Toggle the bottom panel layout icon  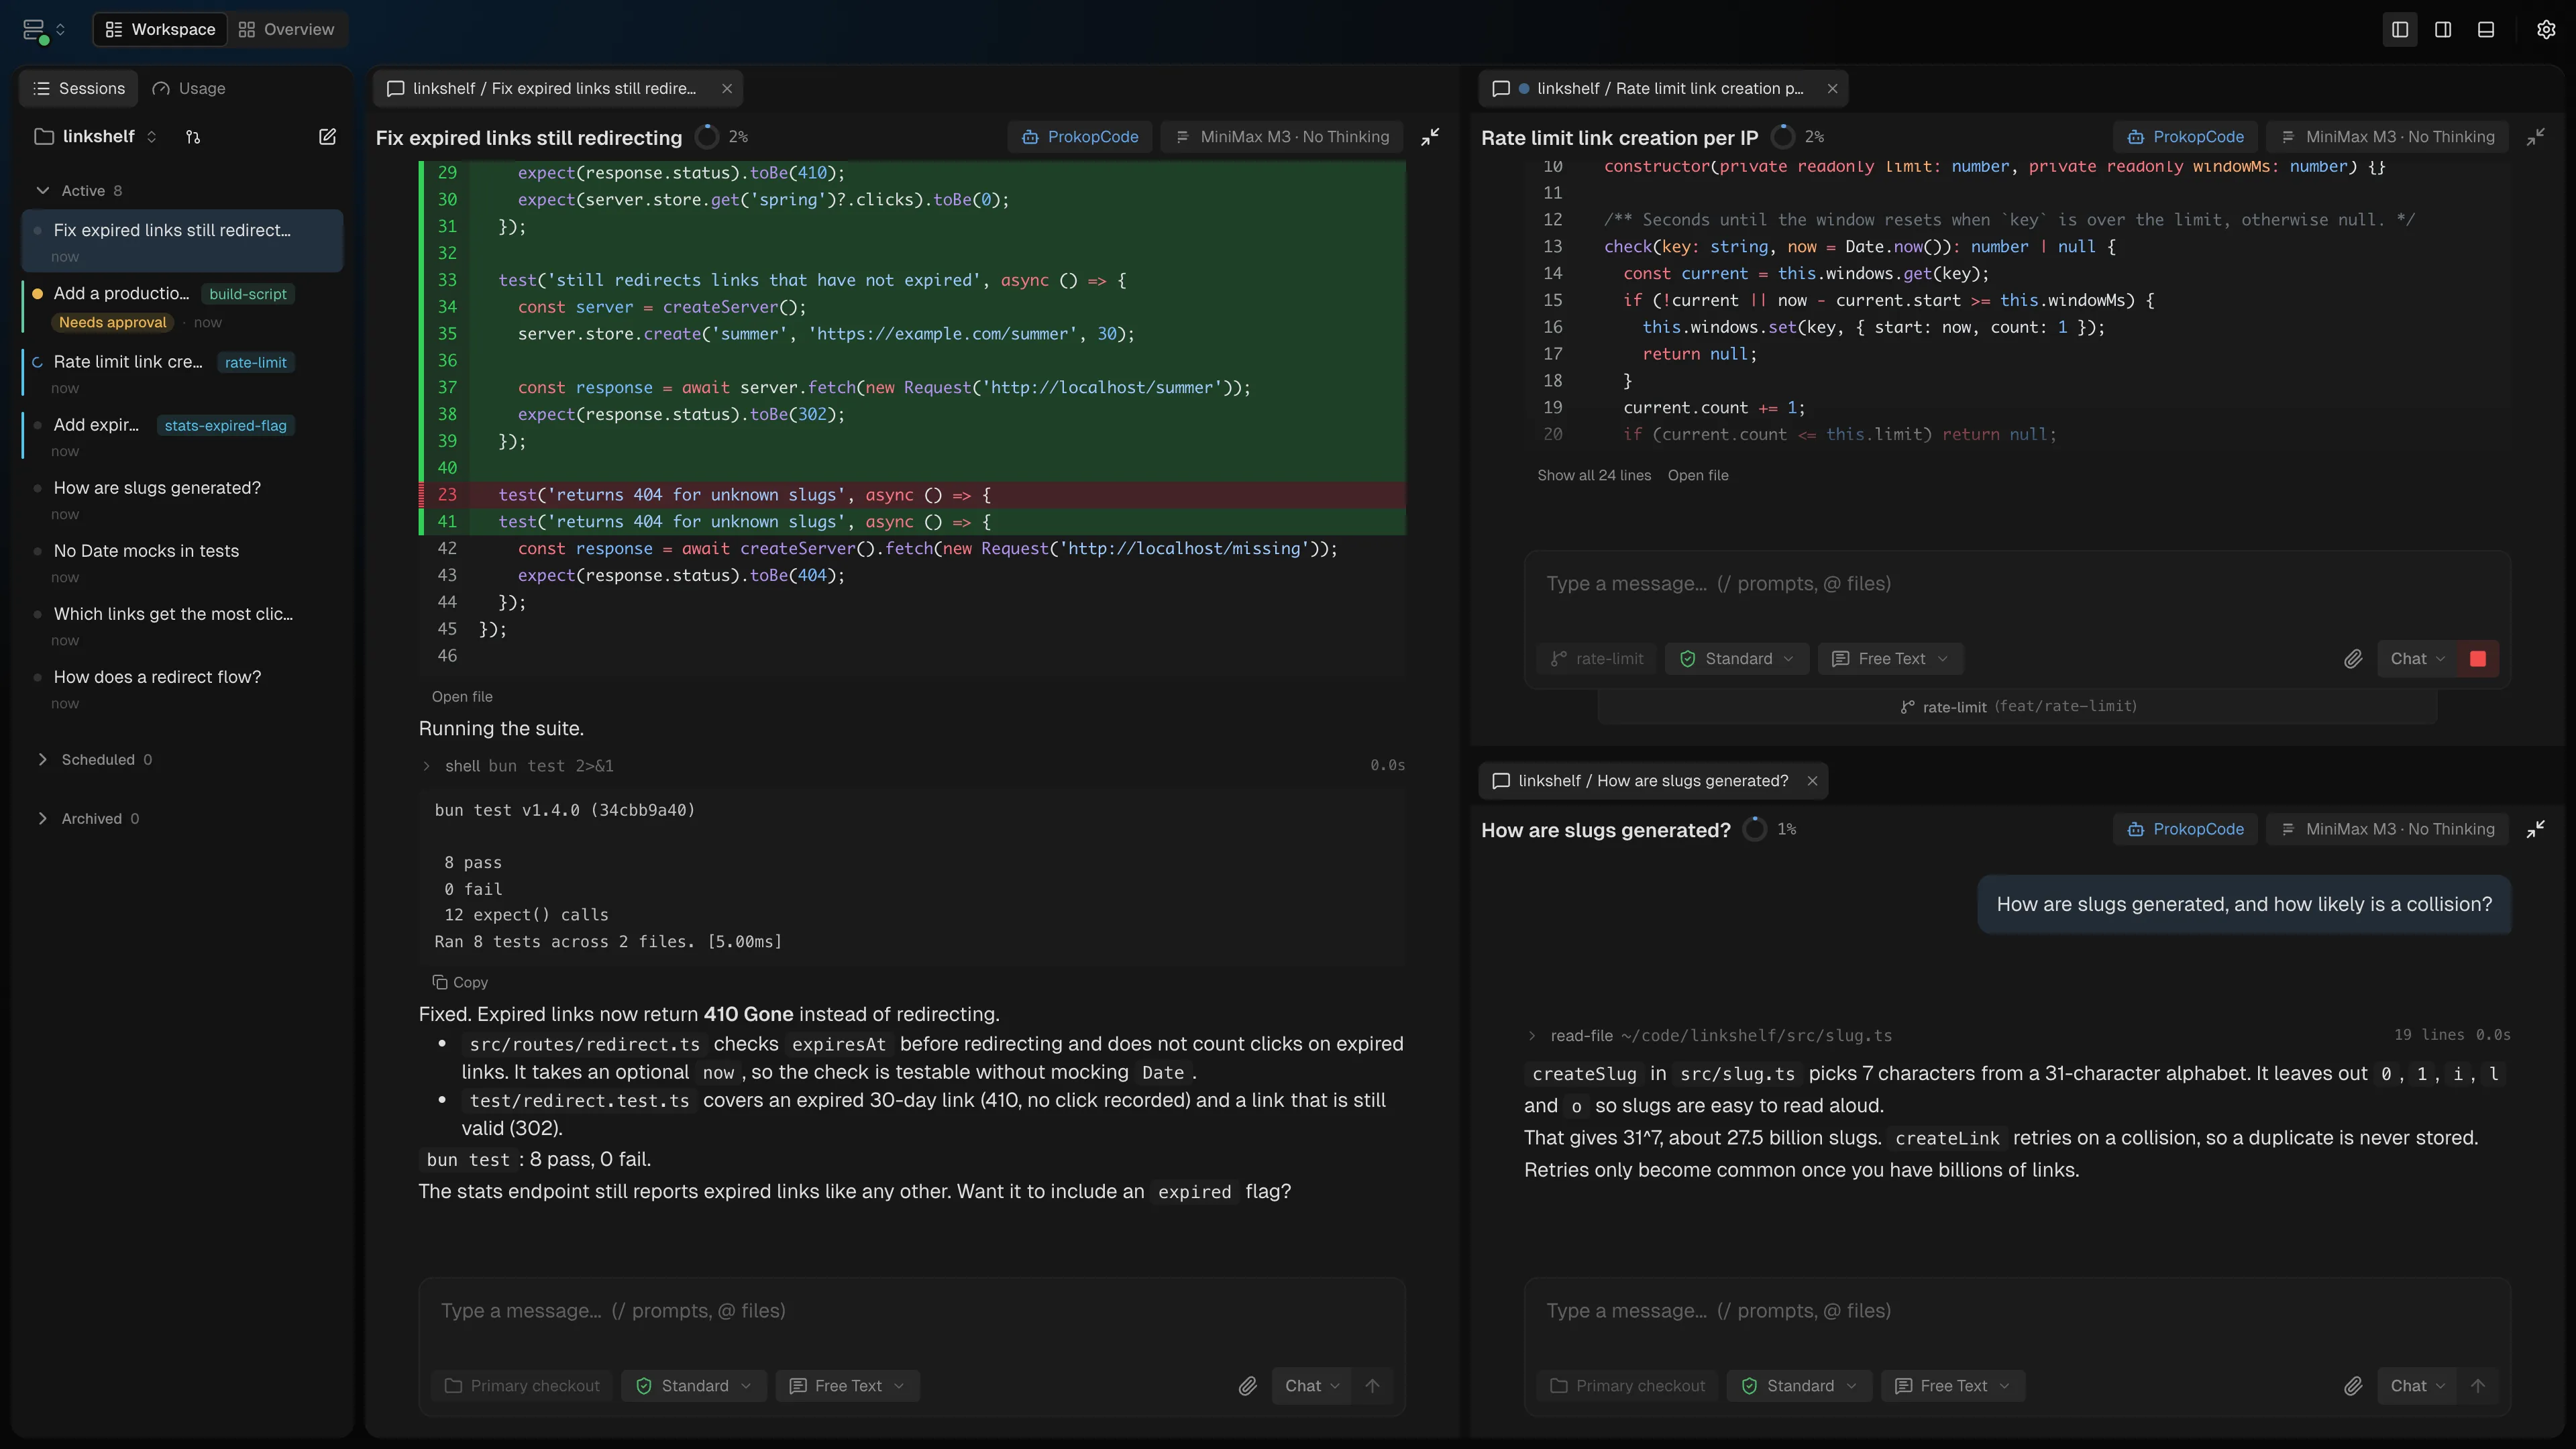coord(2486,29)
